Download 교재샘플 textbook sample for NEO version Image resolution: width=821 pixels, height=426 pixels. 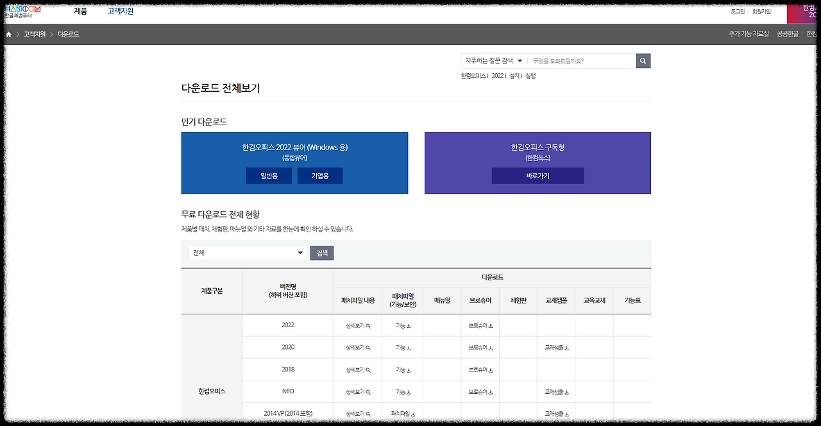[555, 391]
